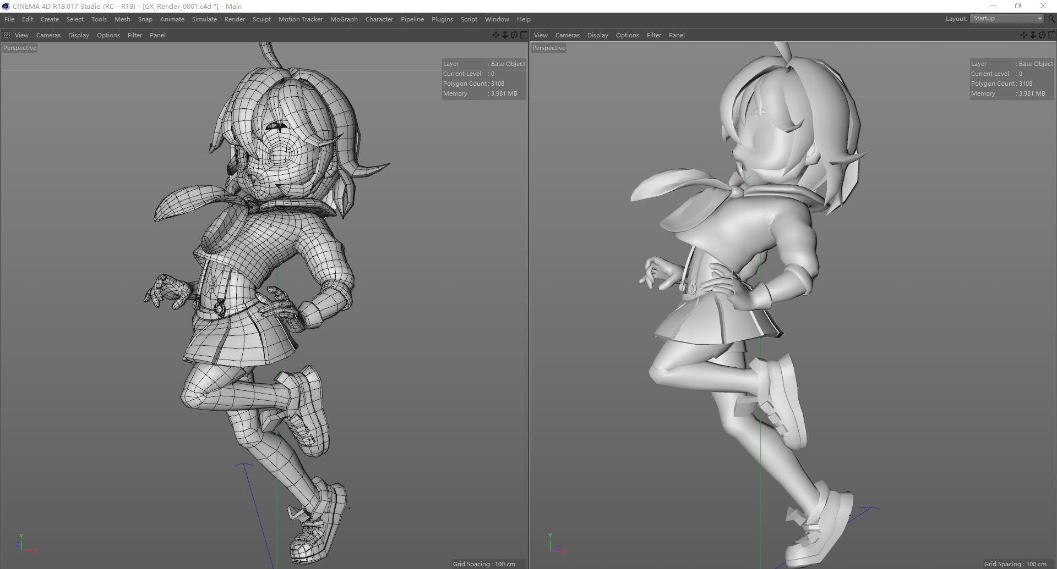This screenshot has width=1057, height=569.
Task: Click the Filter menu in right viewport
Action: (653, 35)
